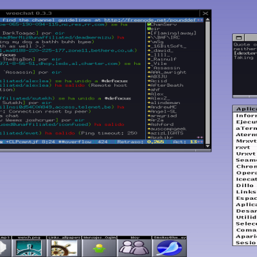Open the Moy buddy chat miniwindow

tap(134, 247)
